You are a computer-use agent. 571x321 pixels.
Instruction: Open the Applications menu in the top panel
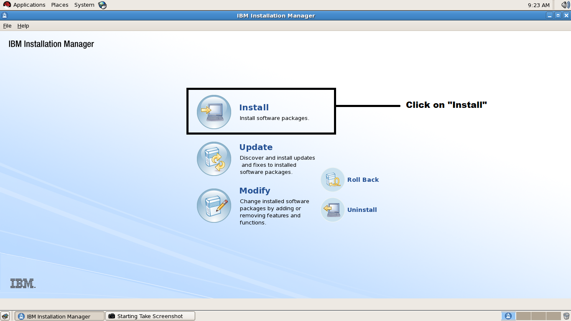(x=29, y=5)
